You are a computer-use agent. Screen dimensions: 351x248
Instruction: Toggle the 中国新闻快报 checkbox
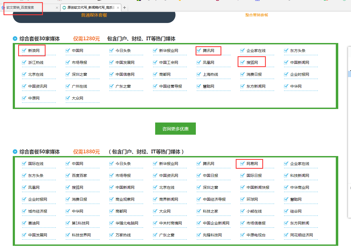242,187
